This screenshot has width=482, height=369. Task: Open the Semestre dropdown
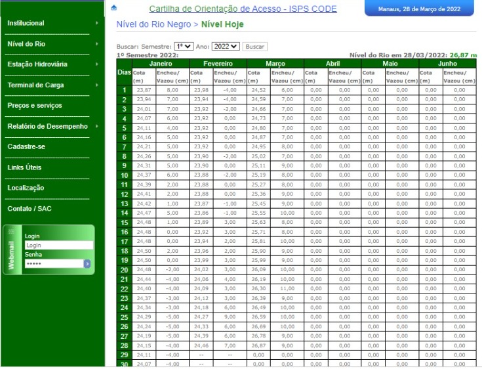184,47
